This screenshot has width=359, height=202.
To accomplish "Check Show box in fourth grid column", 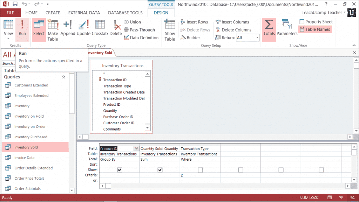I will 241,170.
